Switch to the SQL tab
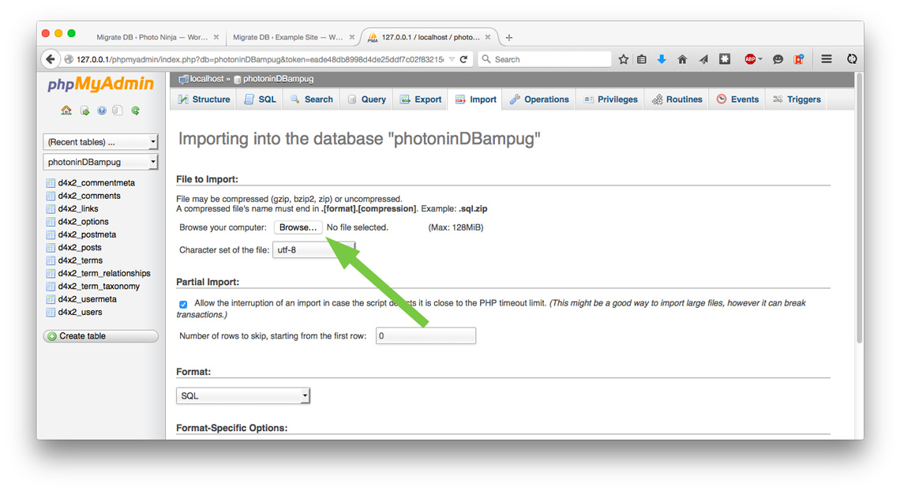 tap(260, 99)
